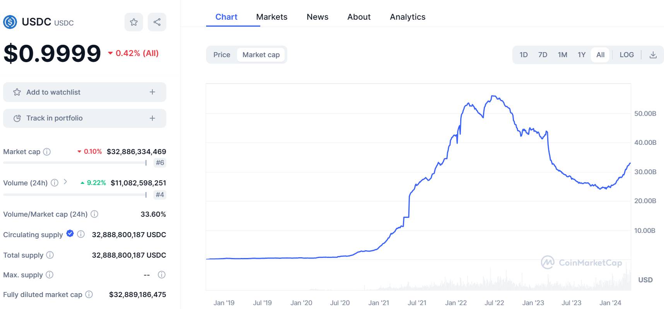Expand Volume (24h) chevron arrow
664x309 pixels.
coord(65,182)
